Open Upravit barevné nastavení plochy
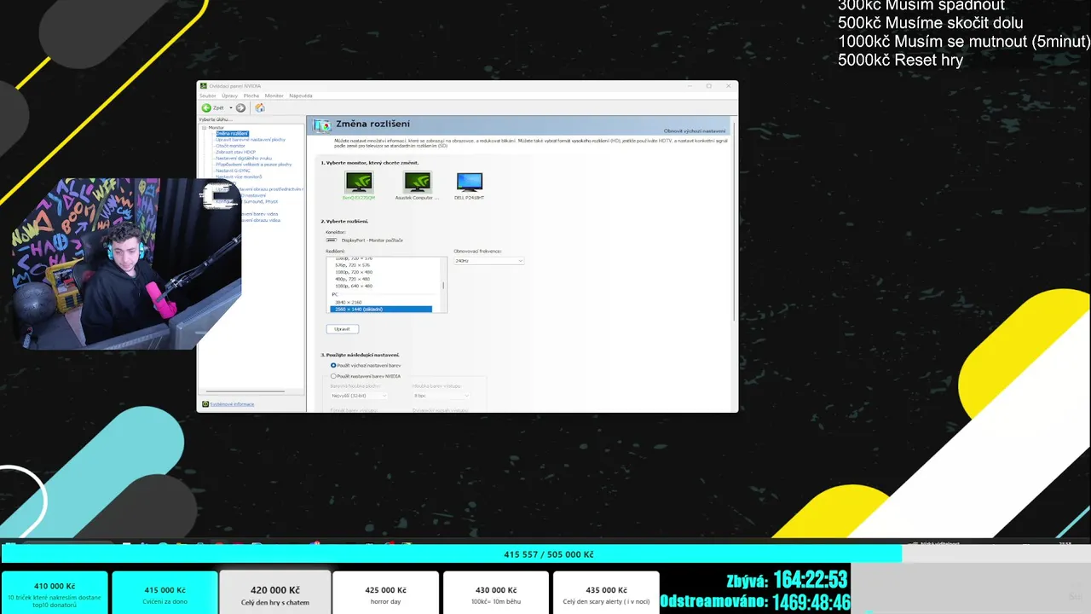This screenshot has width=1091, height=614. click(251, 140)
